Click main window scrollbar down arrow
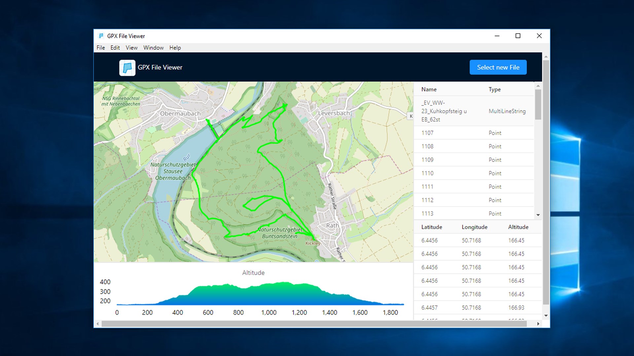This screenshot has height=356, width=634. coord(546,315)
